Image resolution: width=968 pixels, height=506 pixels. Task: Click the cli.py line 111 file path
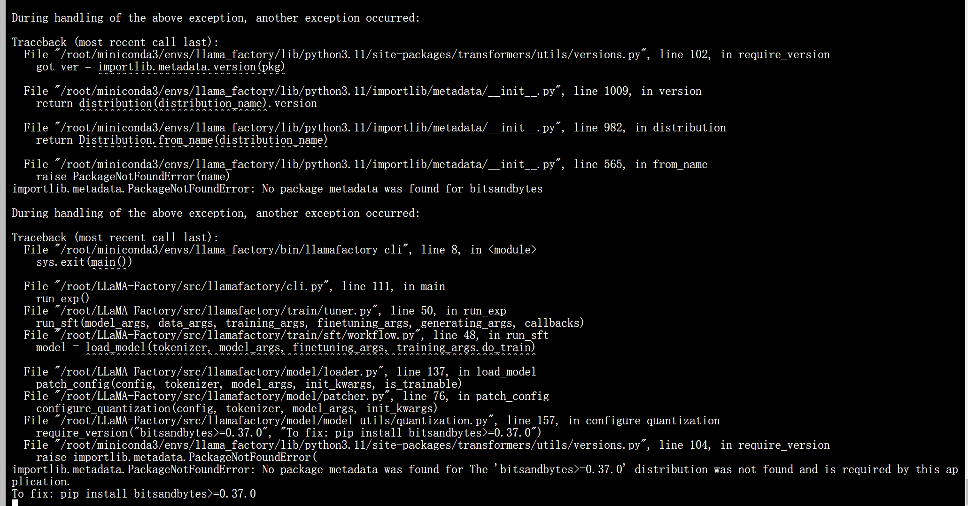point(193,286)
